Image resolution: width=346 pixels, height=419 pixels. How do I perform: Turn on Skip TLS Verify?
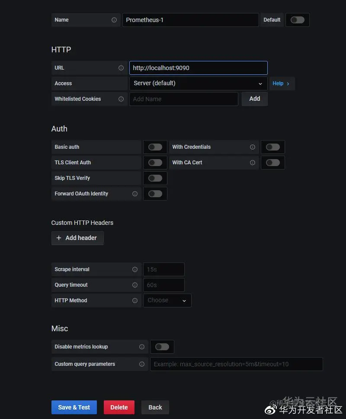155,178
